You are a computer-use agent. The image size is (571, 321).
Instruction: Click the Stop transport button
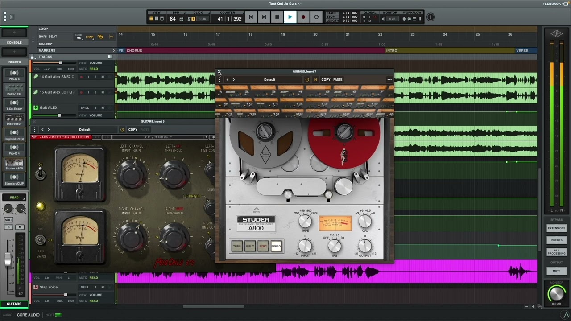pos(277,17)
